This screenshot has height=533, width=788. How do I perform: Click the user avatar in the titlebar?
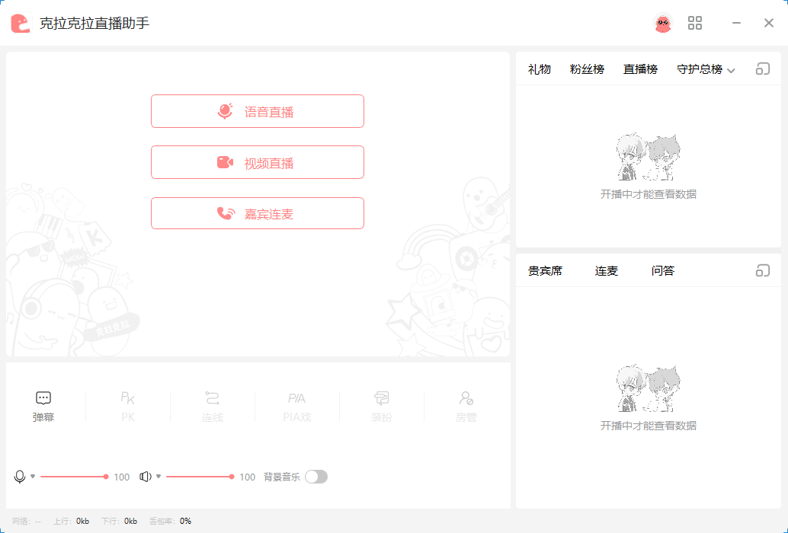[x=664, y=23]
